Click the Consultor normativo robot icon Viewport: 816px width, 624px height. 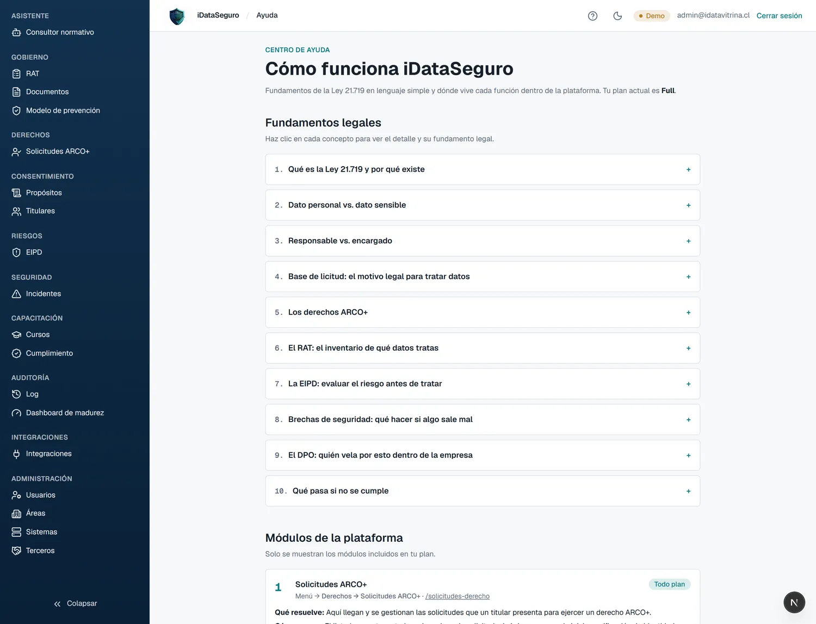[x=16, y=33]
